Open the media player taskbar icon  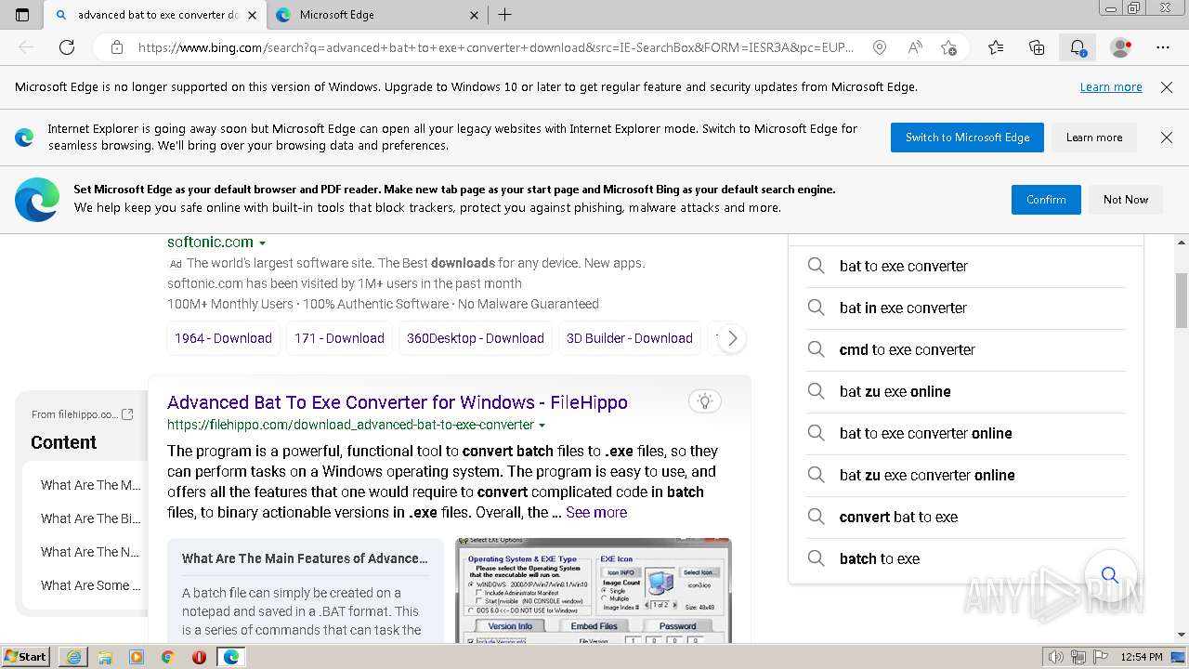coord(137,657)
